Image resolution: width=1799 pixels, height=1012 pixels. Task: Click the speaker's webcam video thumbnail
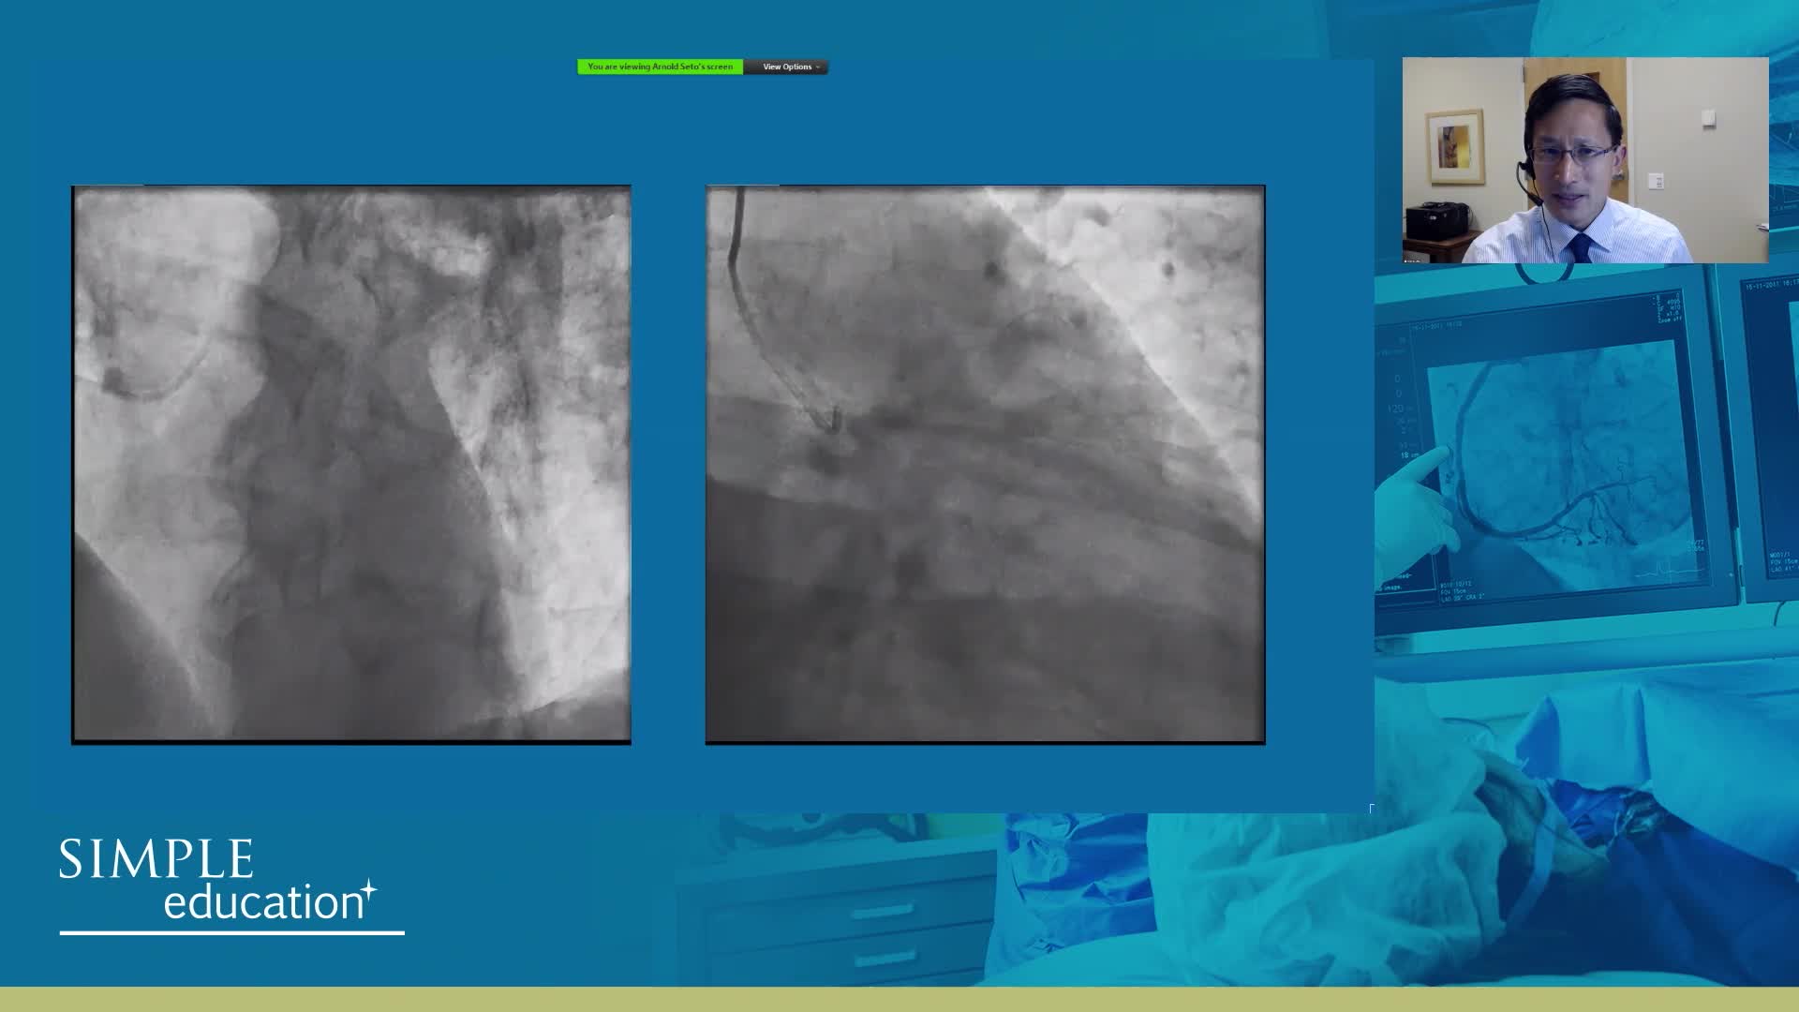1584,159
